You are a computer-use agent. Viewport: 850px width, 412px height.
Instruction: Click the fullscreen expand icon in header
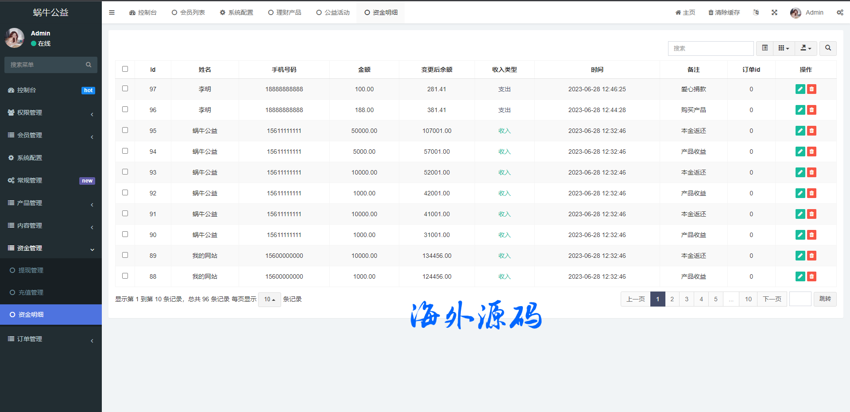(774, 12)
